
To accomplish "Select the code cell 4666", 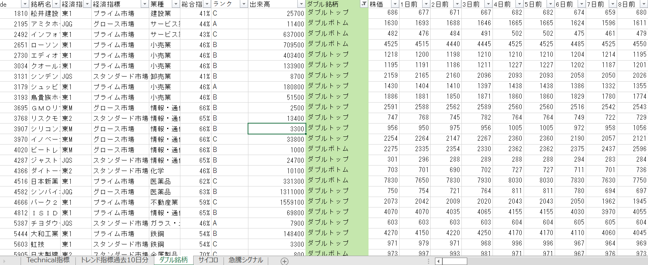I will click(x=15, y=202).
